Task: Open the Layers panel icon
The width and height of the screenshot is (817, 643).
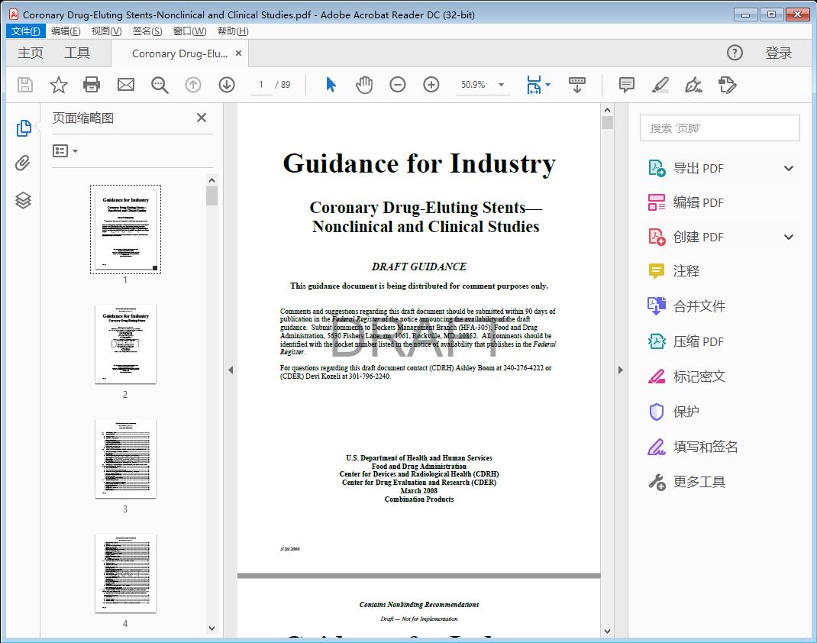Action: [x=23, y=199]
